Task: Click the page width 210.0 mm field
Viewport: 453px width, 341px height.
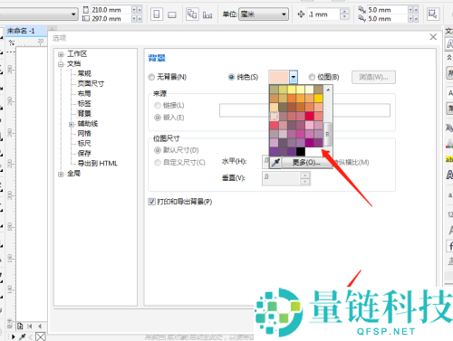Action: point(111,10)
